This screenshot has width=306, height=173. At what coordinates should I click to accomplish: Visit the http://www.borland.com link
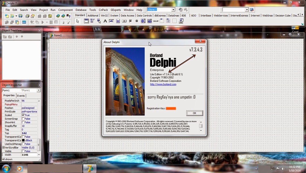point(163,84)
